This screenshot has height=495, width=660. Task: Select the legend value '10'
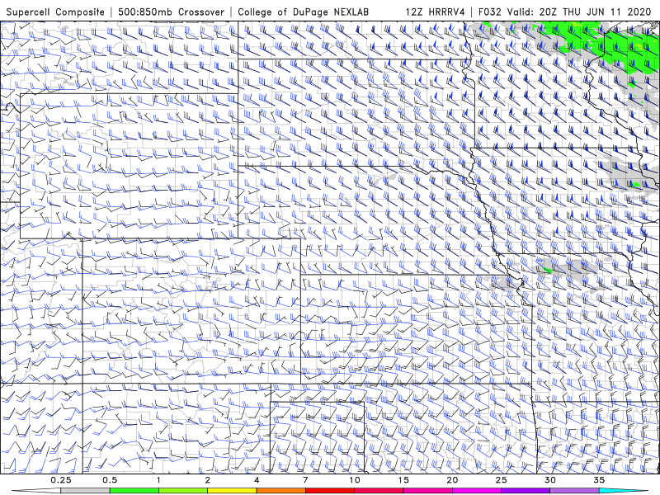coord(355,480)
